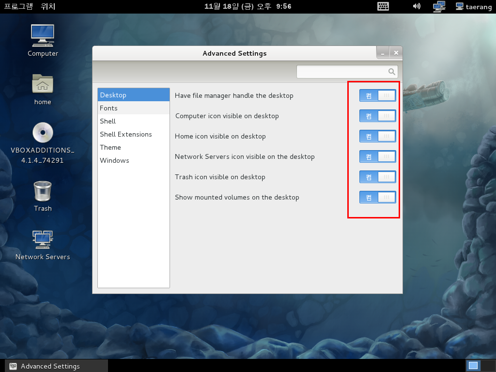This screenshot has width=496, height=372.
Task: Click the workspace switcher in bottom panel
Action: (480, 366)
